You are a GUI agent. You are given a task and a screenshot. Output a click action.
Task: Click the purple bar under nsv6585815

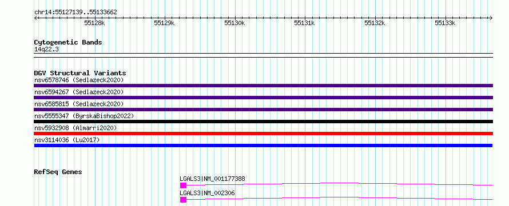pos(263,110)
